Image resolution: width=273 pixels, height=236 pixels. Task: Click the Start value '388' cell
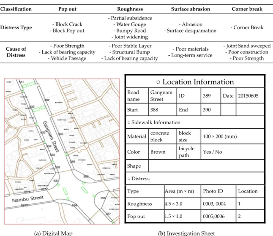pos(162,110)
